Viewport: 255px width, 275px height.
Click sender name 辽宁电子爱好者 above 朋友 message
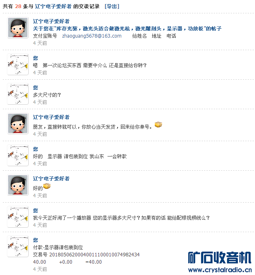[51, 117]
